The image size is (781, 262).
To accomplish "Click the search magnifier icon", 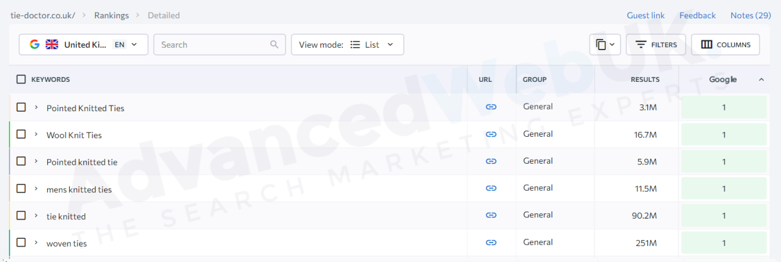I will tap(274, 45).
